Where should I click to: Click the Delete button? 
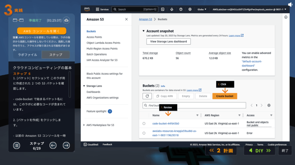coord(203,96)
